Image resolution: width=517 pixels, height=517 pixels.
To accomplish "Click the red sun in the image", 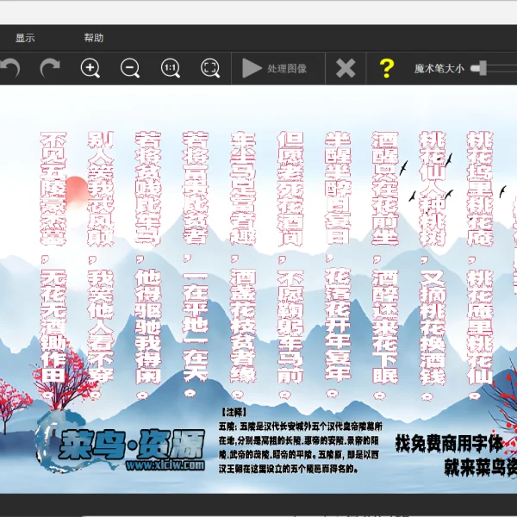I will coord(77,188).
